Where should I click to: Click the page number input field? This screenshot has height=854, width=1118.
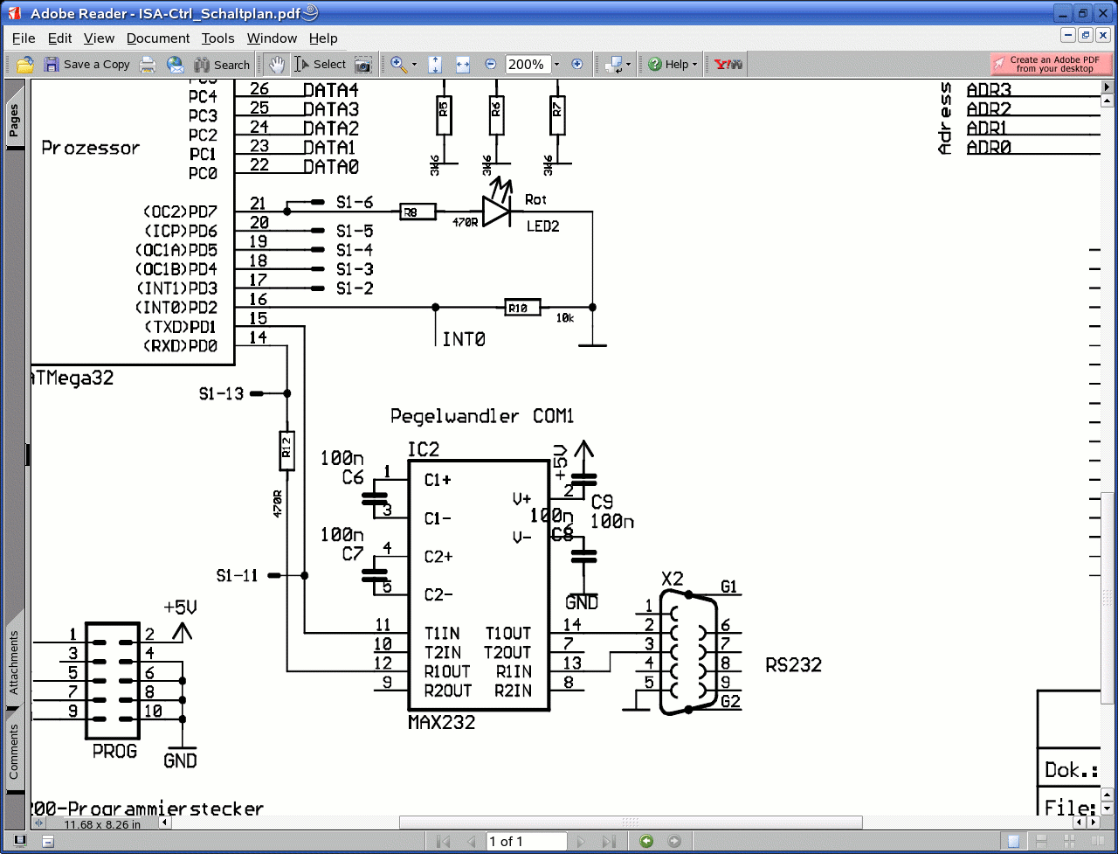[526, 842]
